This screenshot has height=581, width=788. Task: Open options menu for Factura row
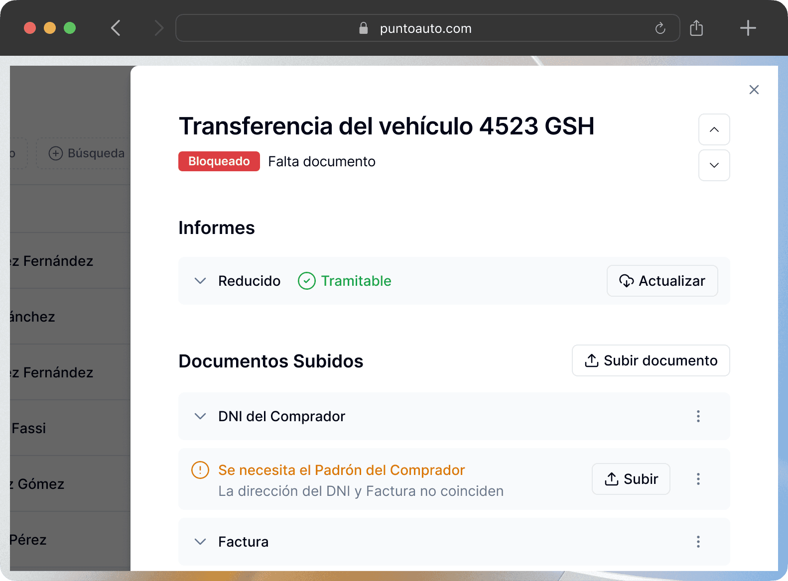[x=698, y=542]
